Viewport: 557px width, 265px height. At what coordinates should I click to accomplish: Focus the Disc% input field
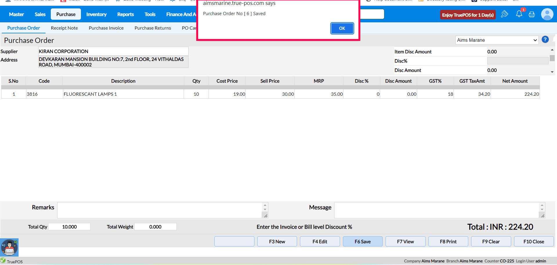[x=518, y=61]
